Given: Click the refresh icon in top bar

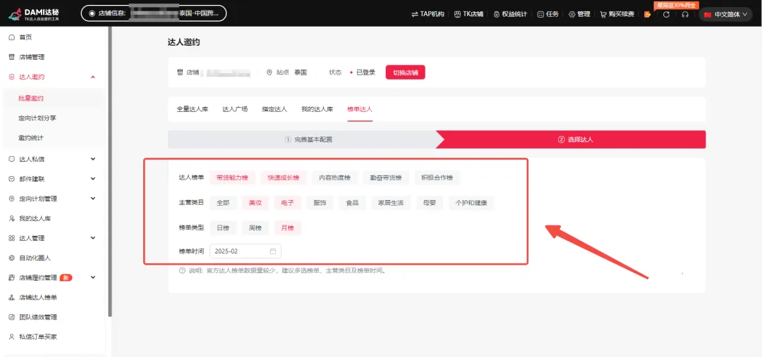Looking at the screenshot, I should [666, 15].
